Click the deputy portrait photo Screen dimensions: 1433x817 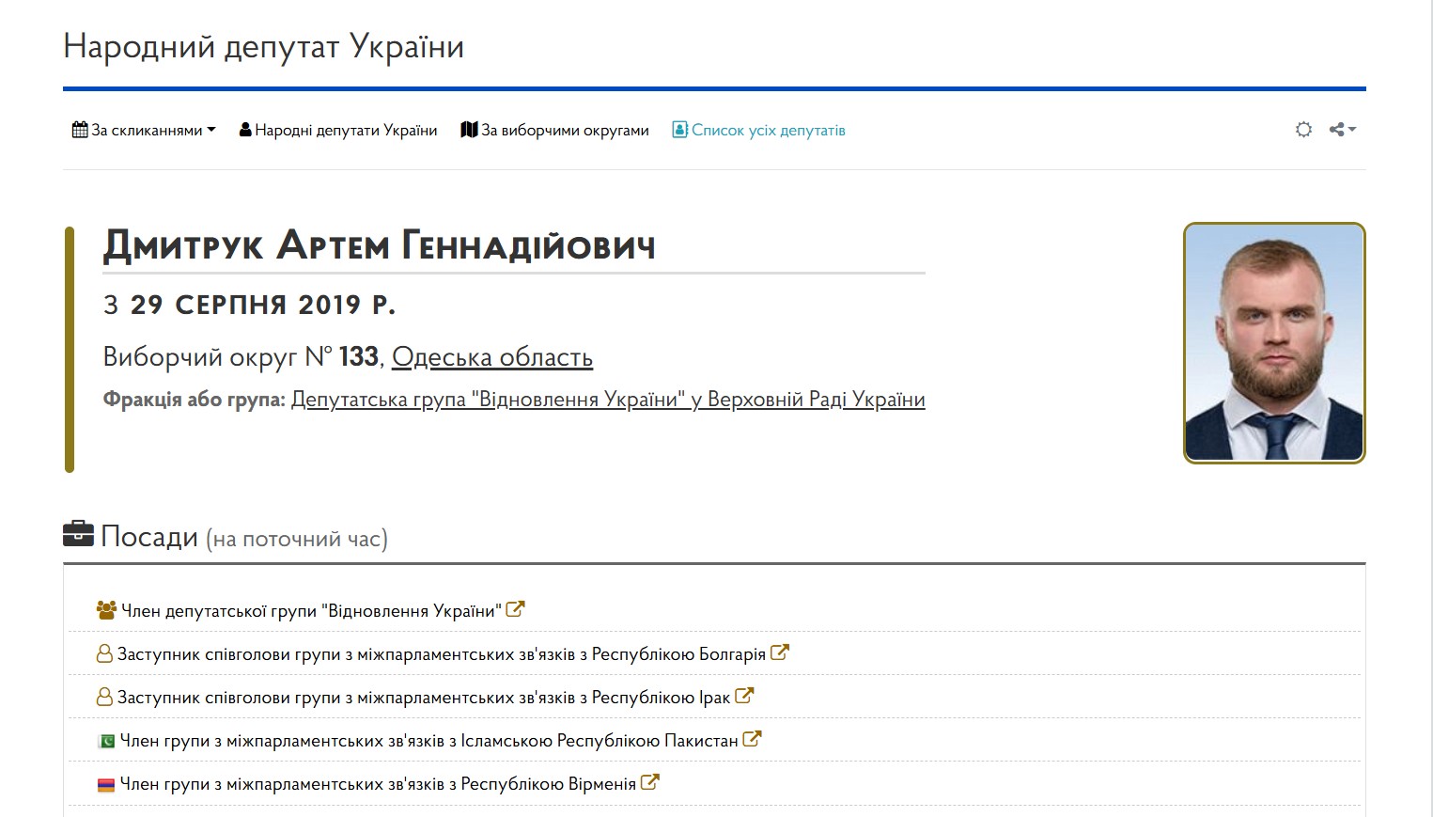tap(1274, 343)
